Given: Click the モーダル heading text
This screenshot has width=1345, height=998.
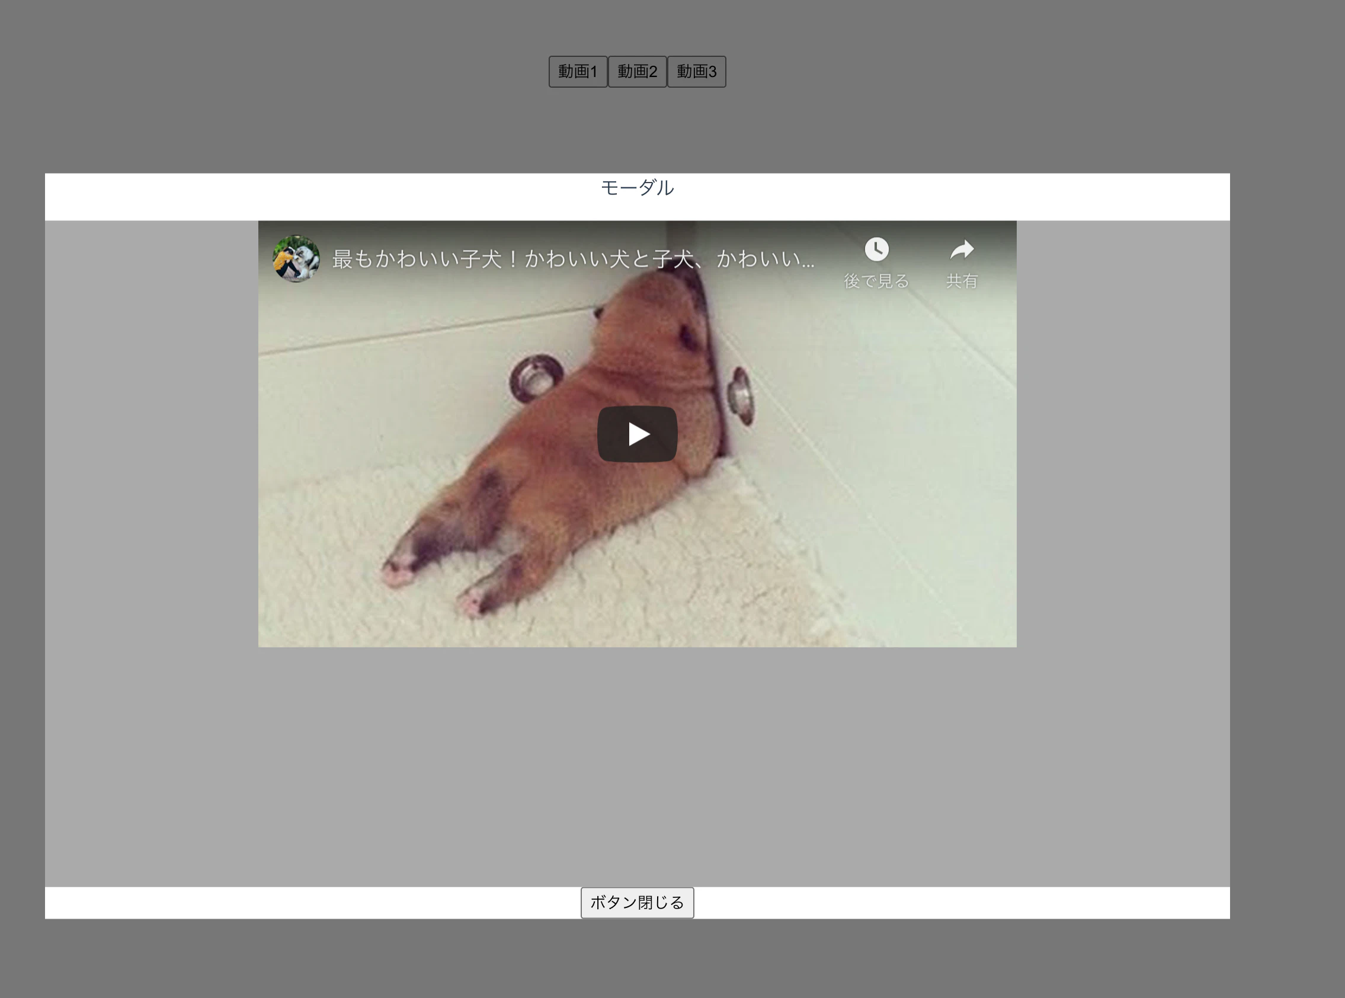Looking at the screenshot, I should [x=637, y=188].
